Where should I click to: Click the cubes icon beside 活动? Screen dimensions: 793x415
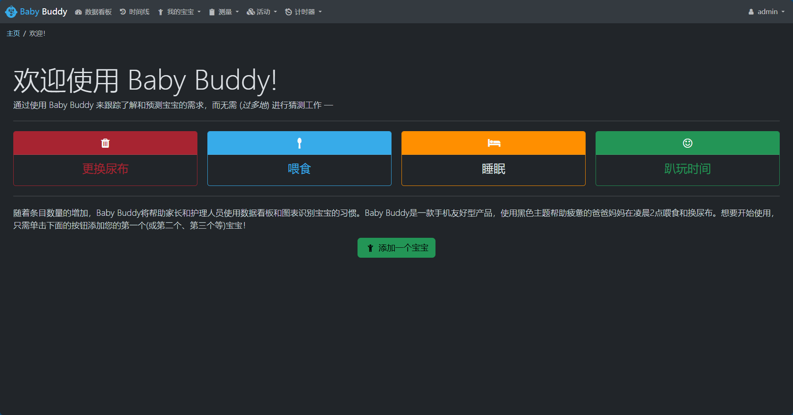coord(251,12)
